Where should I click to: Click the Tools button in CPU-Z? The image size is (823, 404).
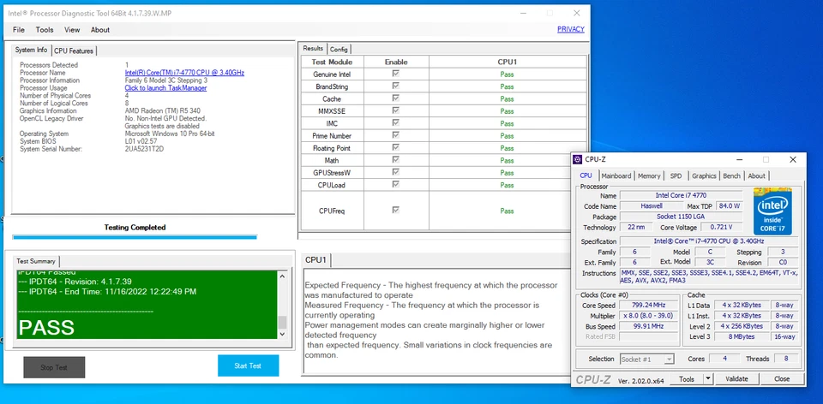tap(687, 378)
